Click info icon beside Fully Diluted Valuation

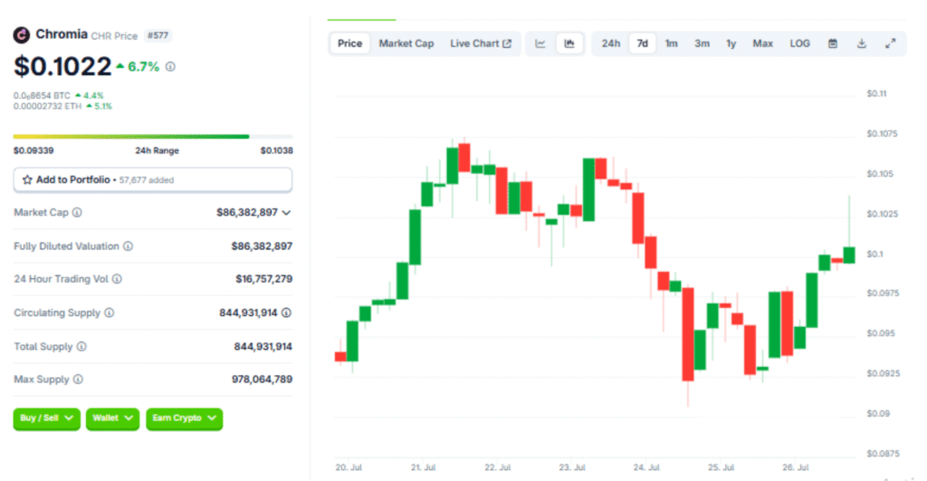tap(128, 246)
